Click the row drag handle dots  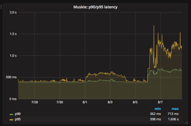tap(1, 7)
